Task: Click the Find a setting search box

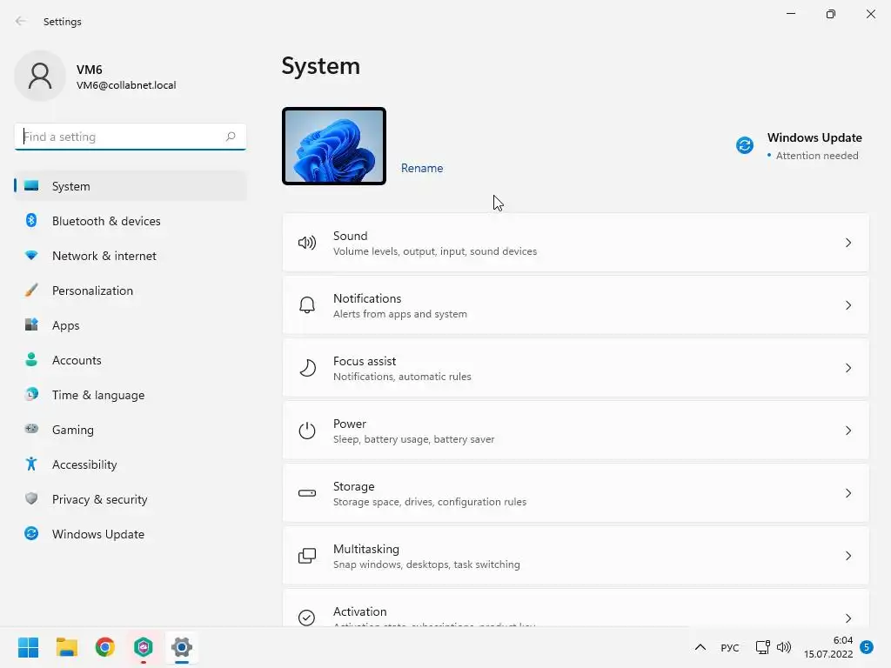Action: (x=131, y=137)
